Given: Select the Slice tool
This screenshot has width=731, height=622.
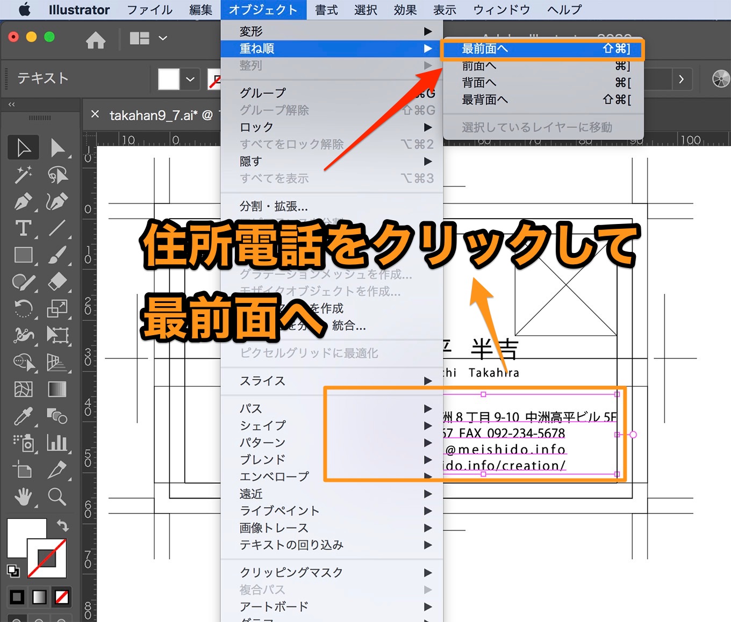Looking at the screenshot, I should coord(57,470).
